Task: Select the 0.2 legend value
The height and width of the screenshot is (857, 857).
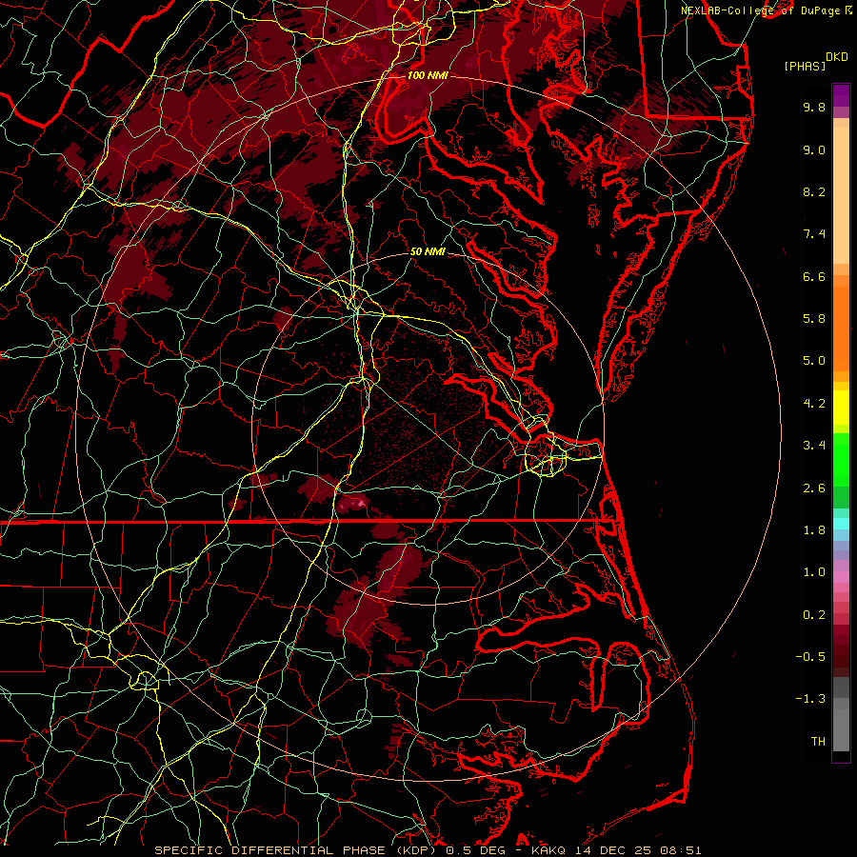Action: click(814, 615)
